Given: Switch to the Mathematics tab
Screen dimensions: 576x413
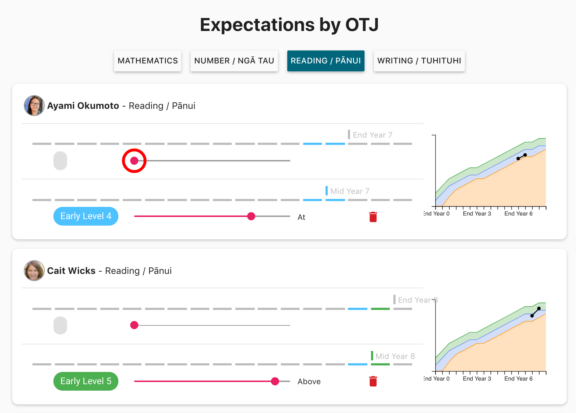Looking at the screenshot, I should (x=148, y=61).
